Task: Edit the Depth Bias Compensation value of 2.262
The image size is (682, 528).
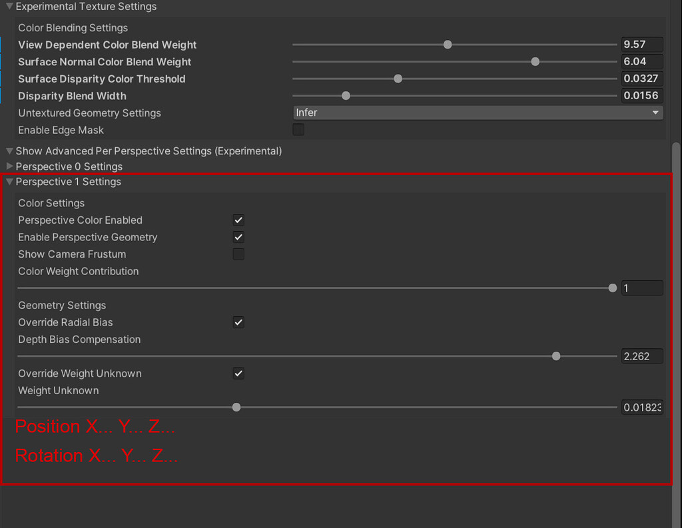Action: (x=641, y=356)
